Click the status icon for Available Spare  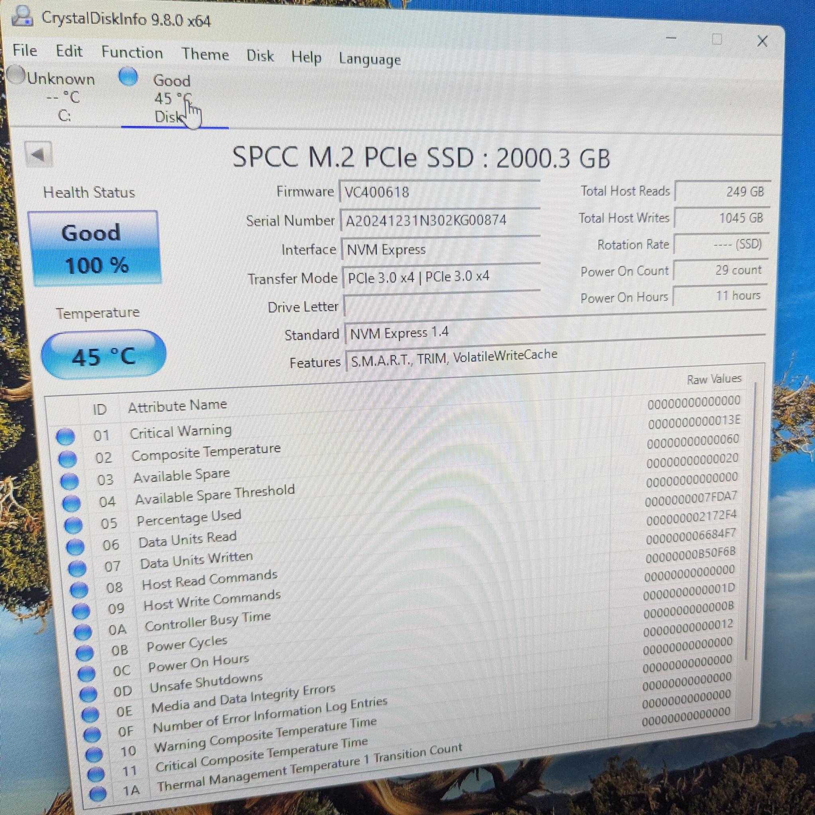coord(70,481)
